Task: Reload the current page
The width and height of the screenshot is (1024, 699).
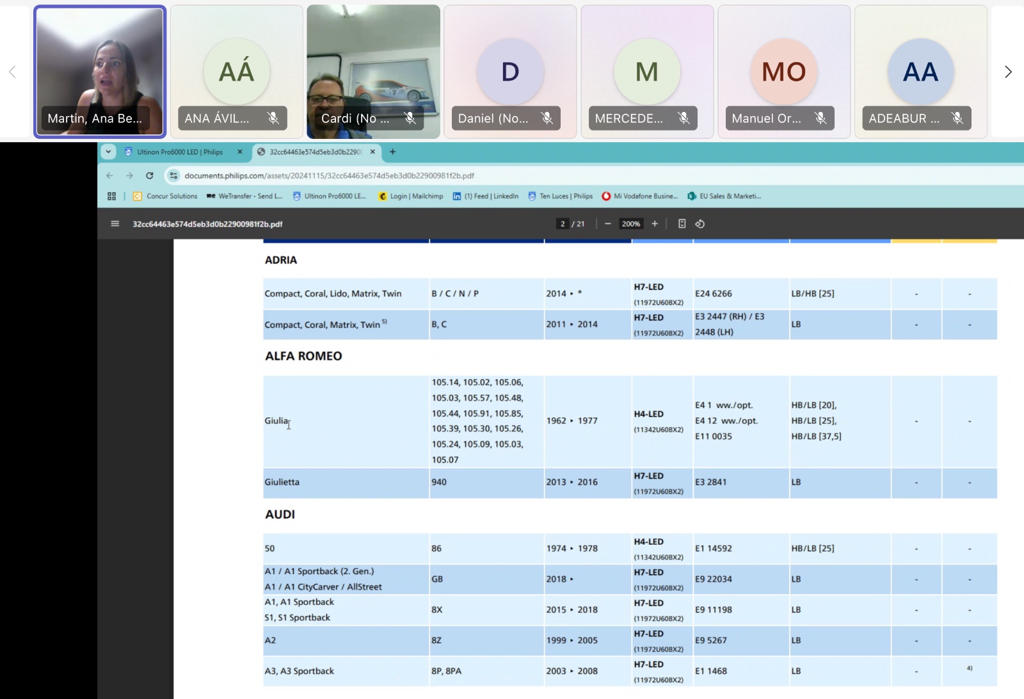Action: pos(150,175)
